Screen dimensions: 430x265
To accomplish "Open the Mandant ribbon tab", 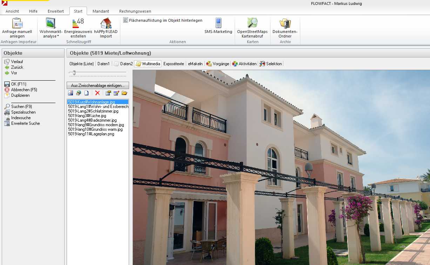I will 101,11.
